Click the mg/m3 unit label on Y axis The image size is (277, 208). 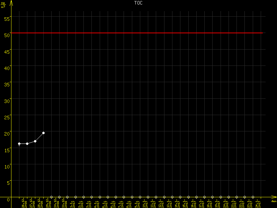(x=3, y=5)
